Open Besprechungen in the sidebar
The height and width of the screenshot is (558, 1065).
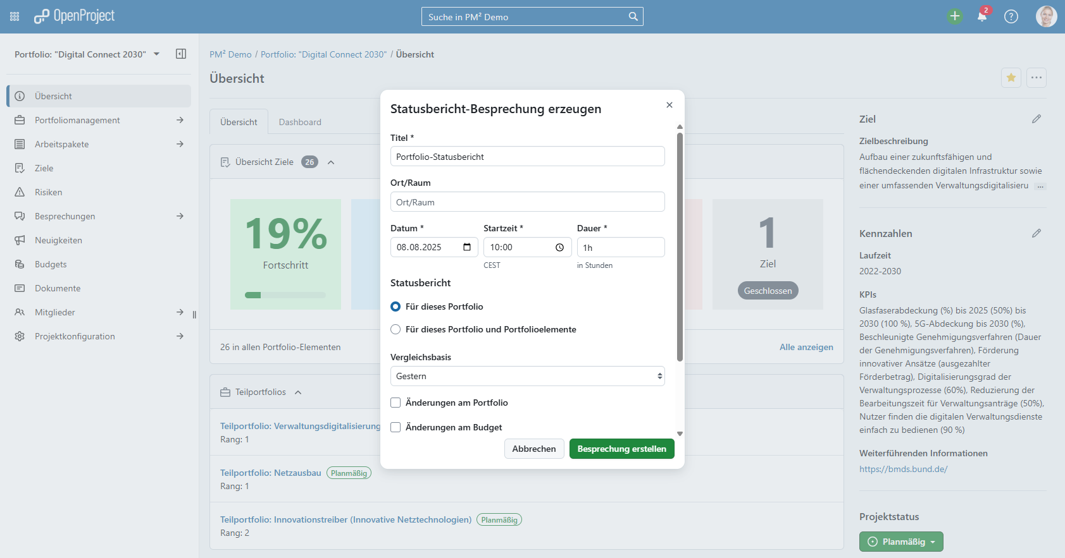65,216
